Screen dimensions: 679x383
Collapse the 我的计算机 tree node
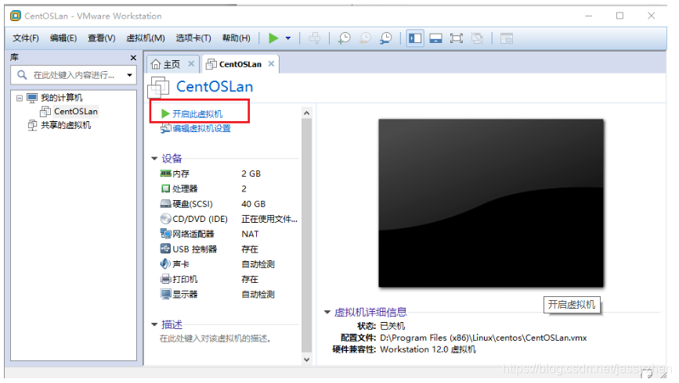pos(20,98)
